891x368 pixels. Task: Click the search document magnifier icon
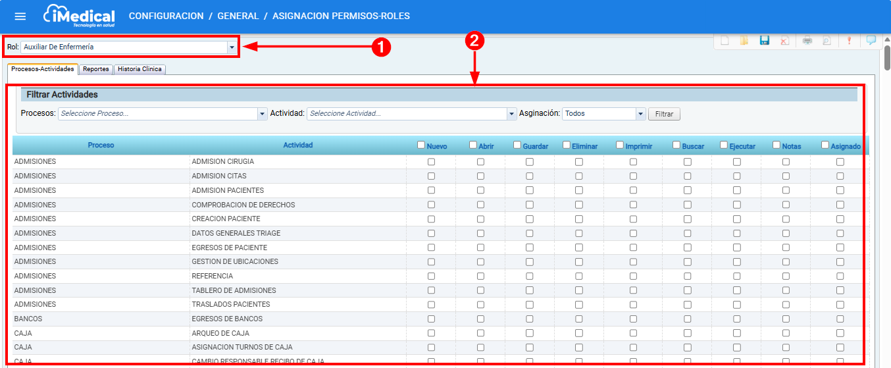click(827, 41)
